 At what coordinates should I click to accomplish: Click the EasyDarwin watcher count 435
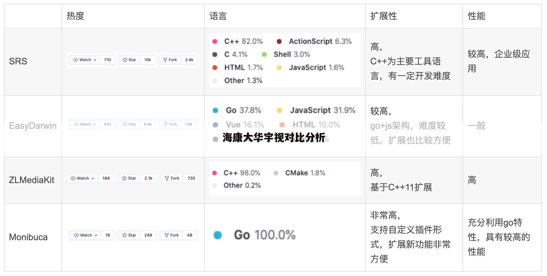[107, 124]
